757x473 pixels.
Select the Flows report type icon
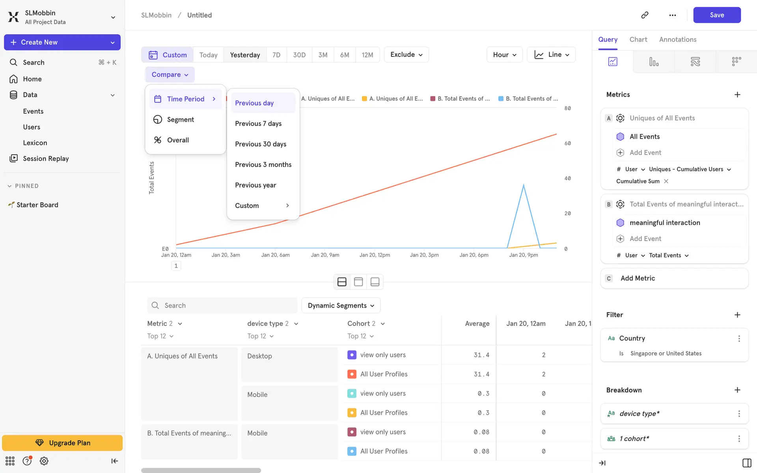[695, 61]
